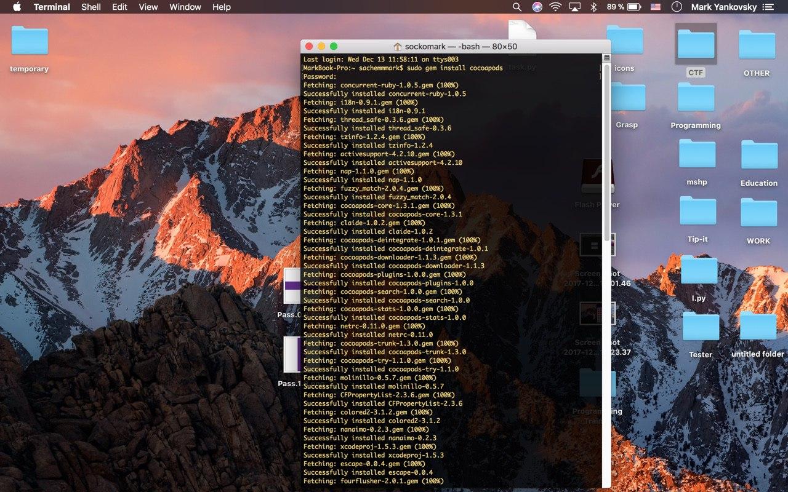The height and width of the screenshot is (492, 788).
Task: Select the lower screenshot thumbnail behind Terminal
Action: [598, 314]
